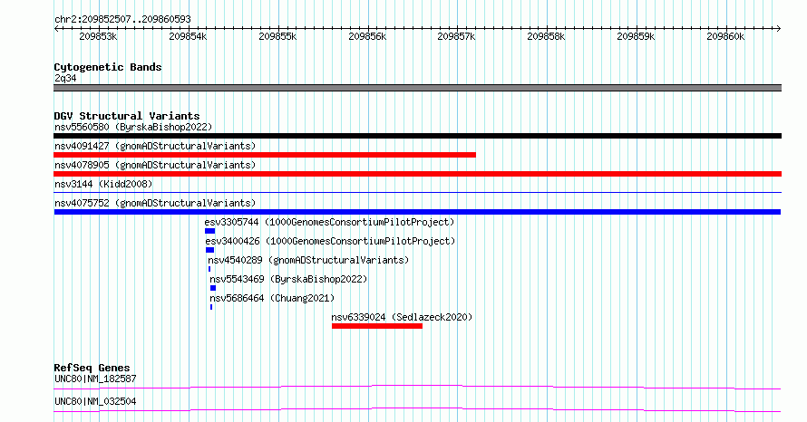Click the gray 2q34 cytogenetic band bar
The width and height of the screenshot is (807, 422).
[417, 88]
